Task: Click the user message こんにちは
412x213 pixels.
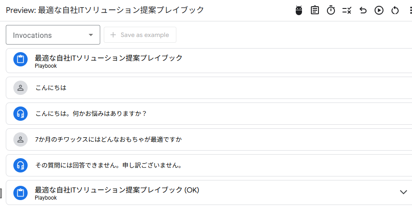Action: coord(51,88)
